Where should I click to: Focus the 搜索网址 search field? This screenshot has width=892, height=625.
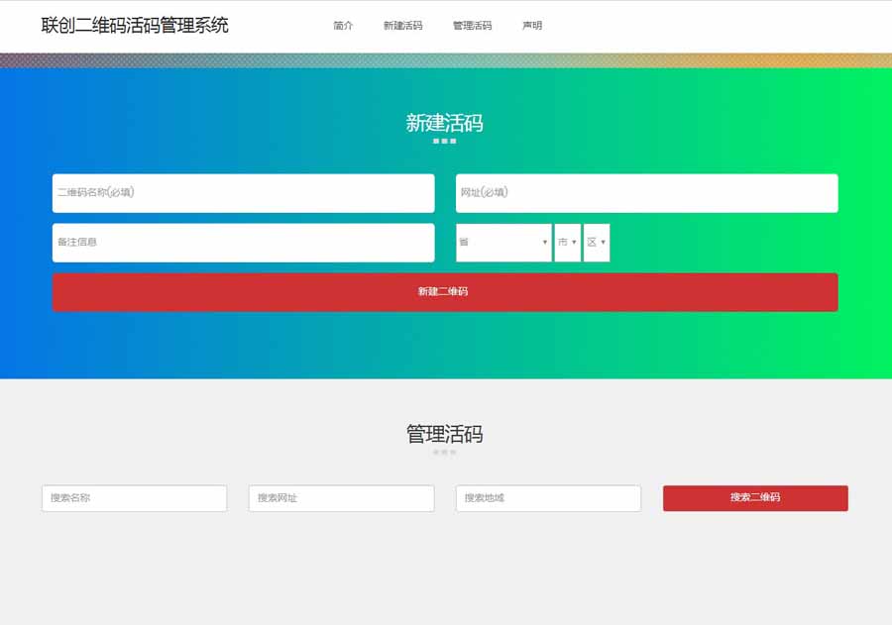coord(341,498)
